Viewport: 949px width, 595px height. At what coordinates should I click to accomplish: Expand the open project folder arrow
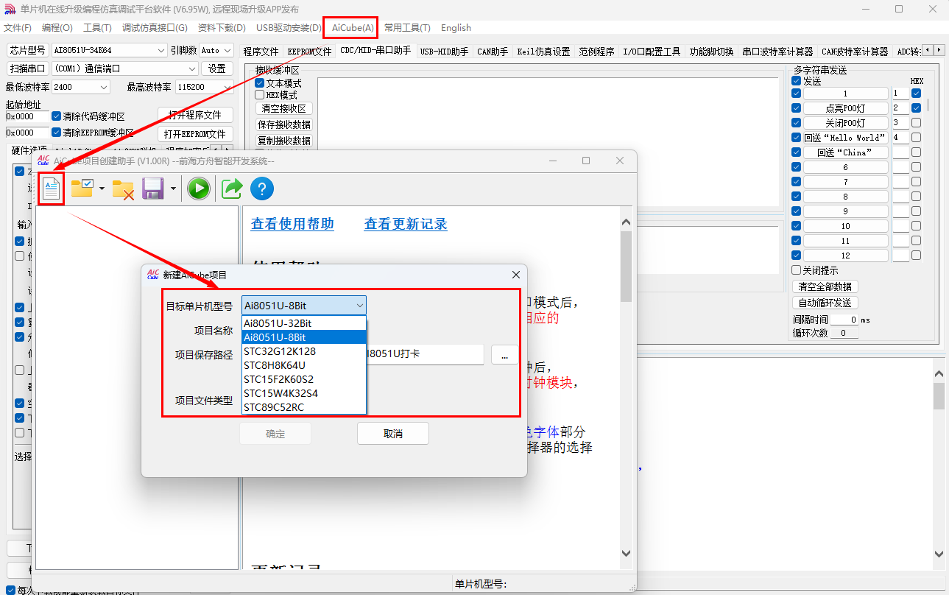pos(102,189)
